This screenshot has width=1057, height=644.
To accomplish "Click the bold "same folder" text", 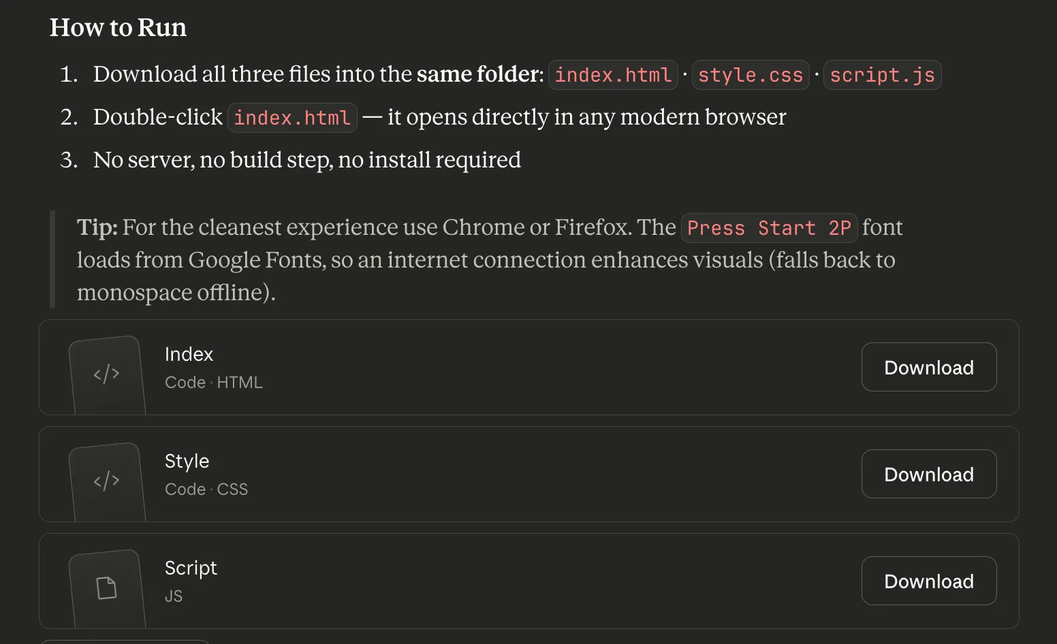I will coord(479,74).
